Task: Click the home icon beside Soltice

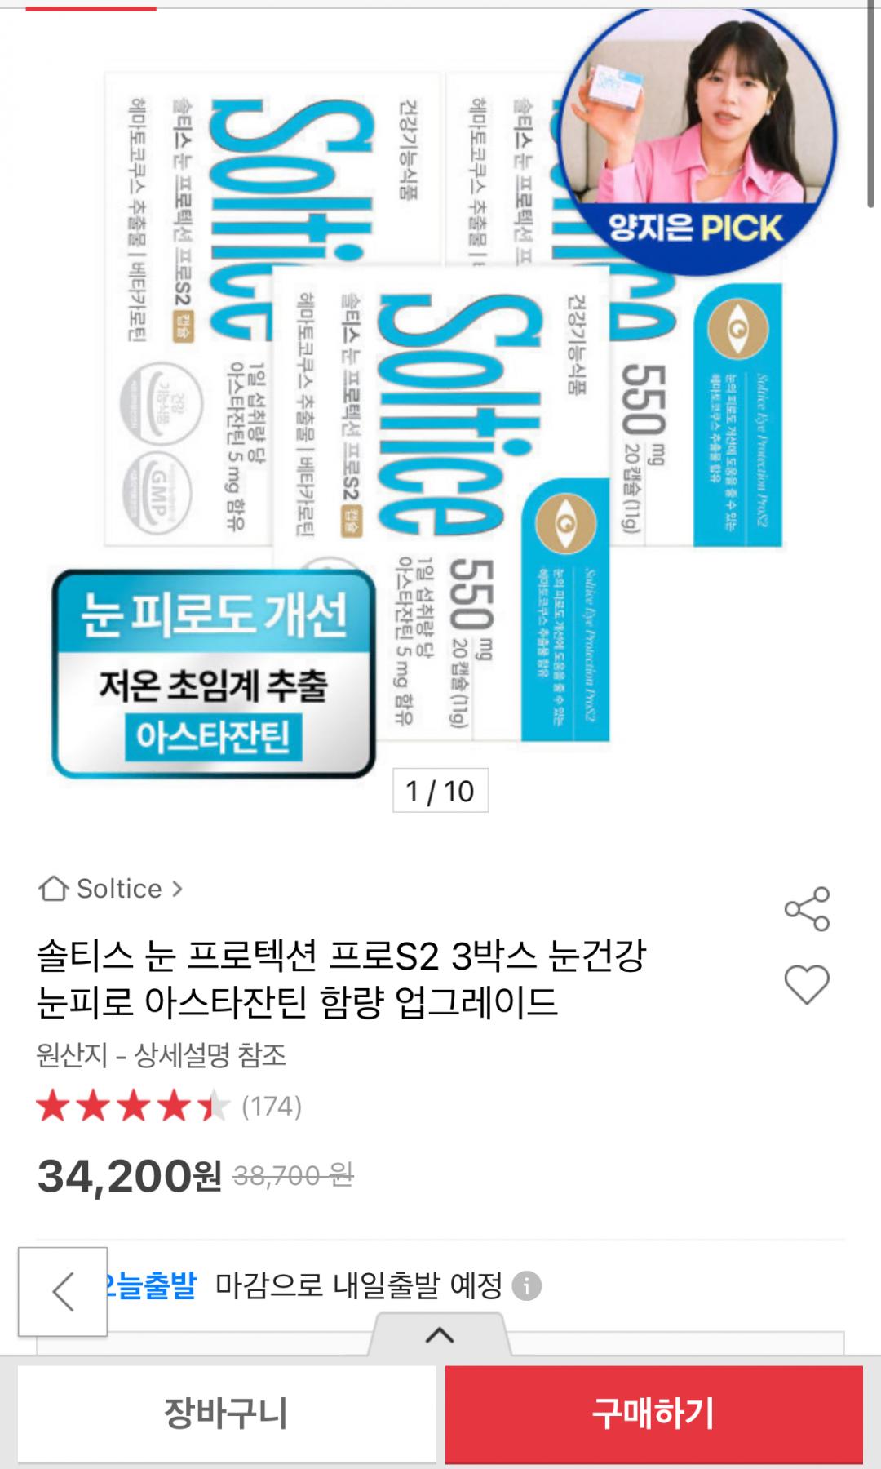Action: (53, 888)
